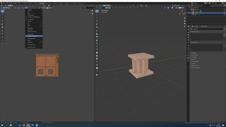
Task: Select the Measure tool in 3D viewport toolbar
Action: click(97, 34)
